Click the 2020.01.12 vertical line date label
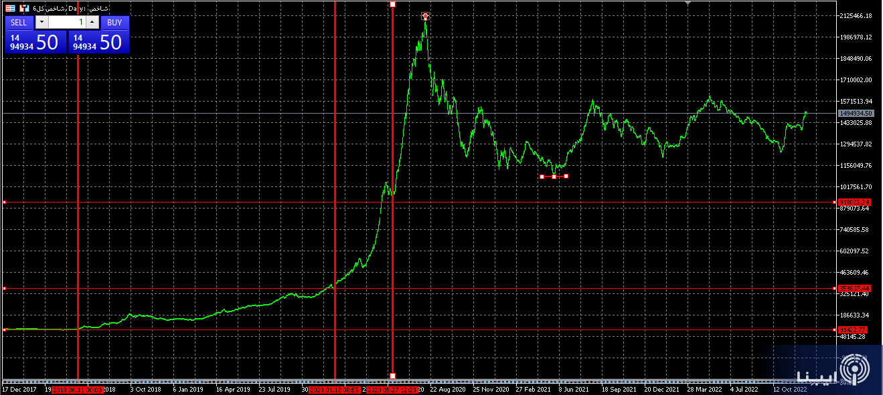Viewport: 883px width, 395px height. [x=335, y=389]
